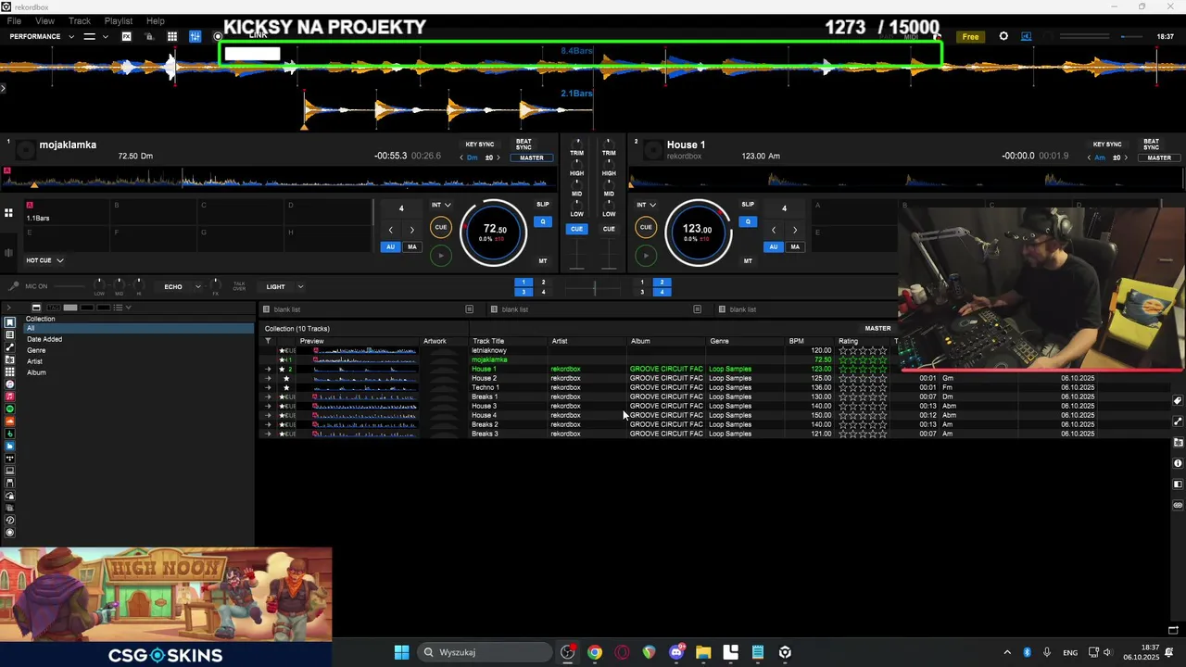This screenshot has height=667, width=1186.
Task: Open the iTunes icon in sidebar
Action: coord(10,384)
